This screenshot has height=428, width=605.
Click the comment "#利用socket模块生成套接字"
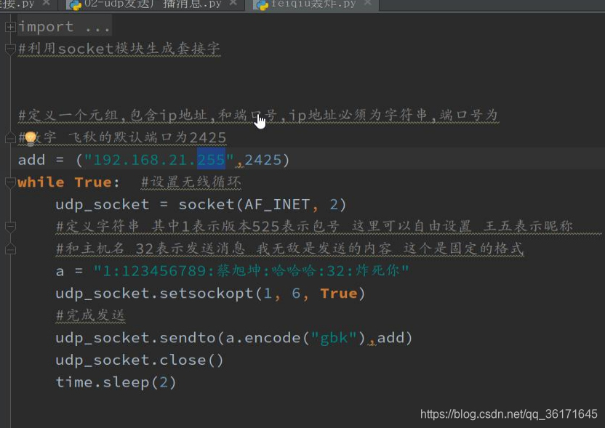[119, 49]
